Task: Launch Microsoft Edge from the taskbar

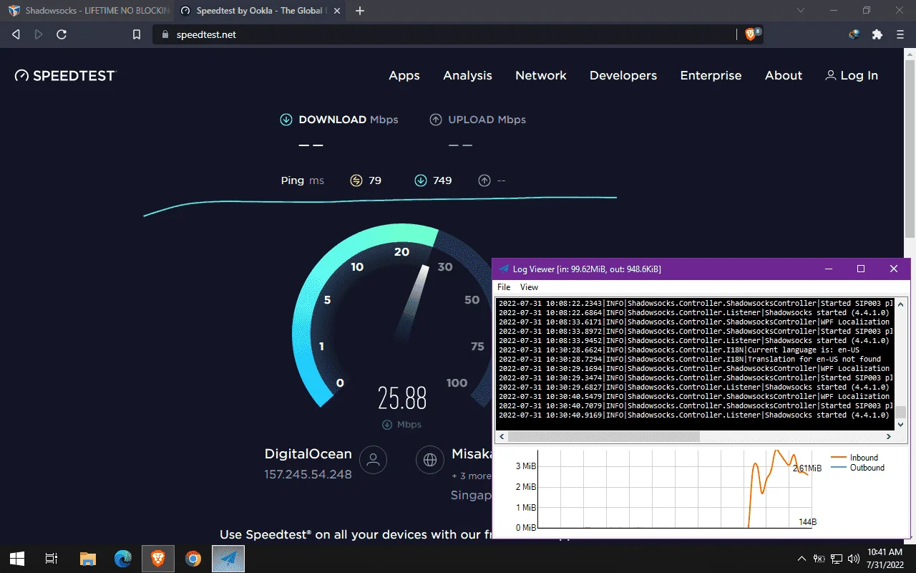Action: point(123,559)
